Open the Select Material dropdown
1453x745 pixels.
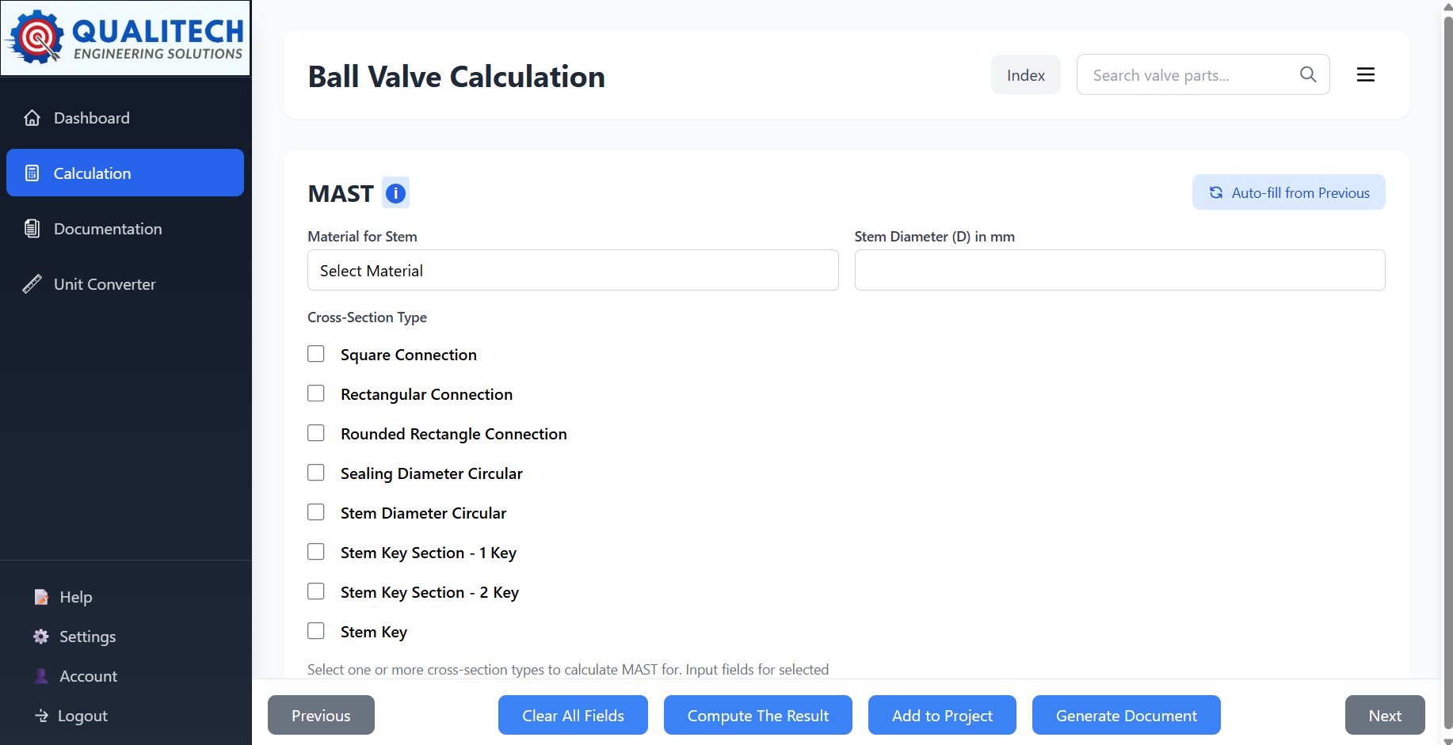click(x=572, y=270)
